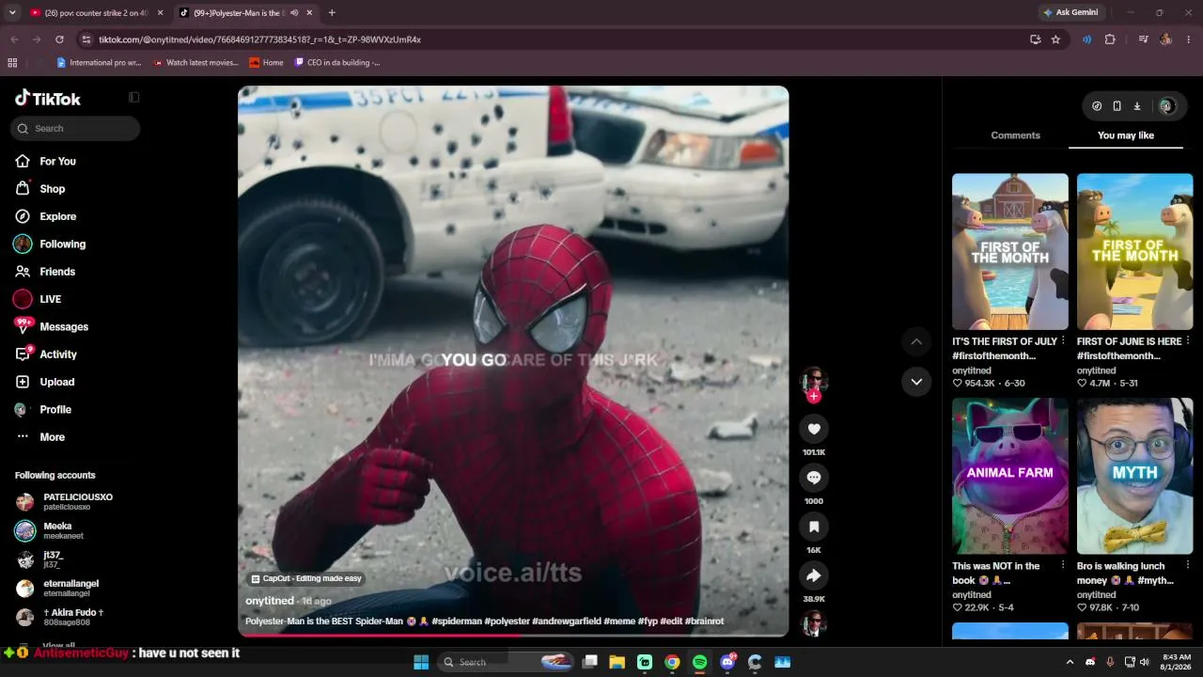This screenshot has width=1203, height=677.
Task: Click the TikTok search field
Action: tap(75, 129)
